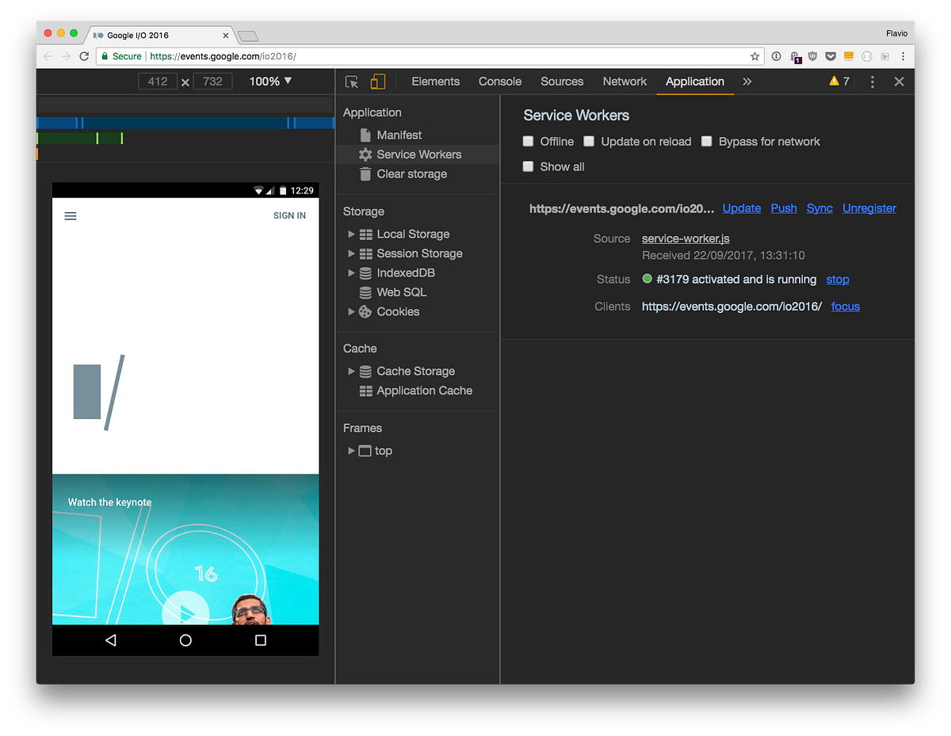Image resolution: width=951 pixels, height=736 pixels.
Task: Click the Unregister link
Action: [869, 208]
